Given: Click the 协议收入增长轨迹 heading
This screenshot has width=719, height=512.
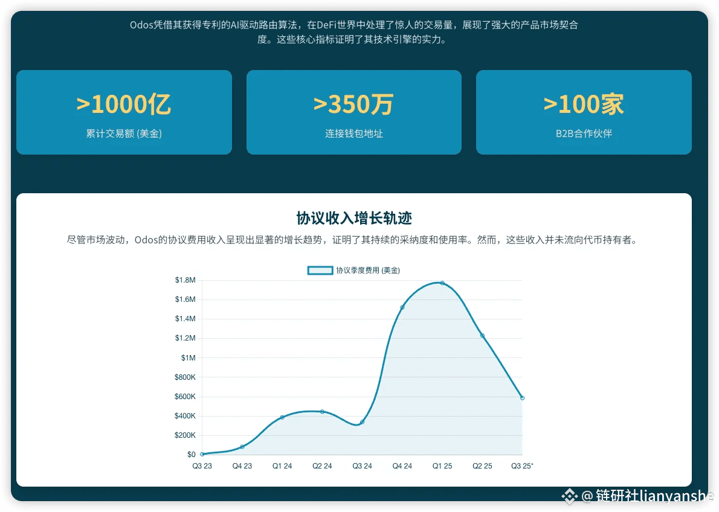Looking at the screenshot, I should click(x=354, y=218).
